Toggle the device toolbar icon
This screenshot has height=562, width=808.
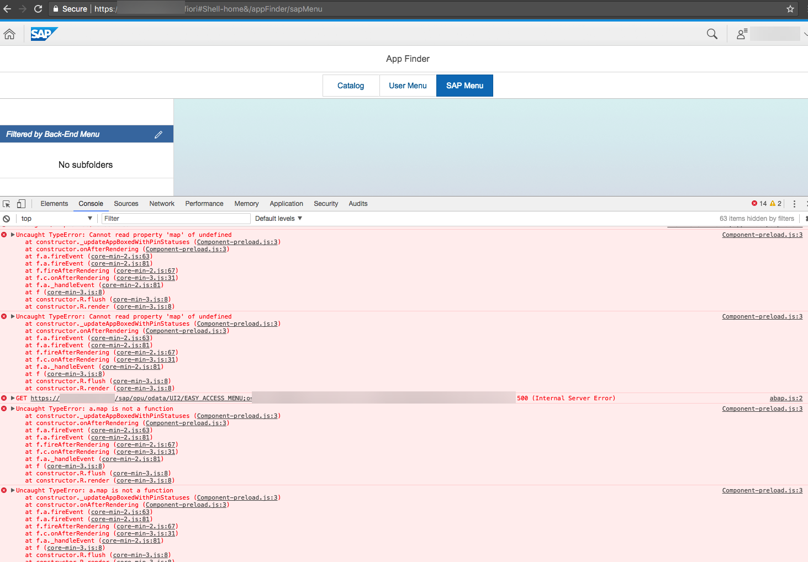(21, 204)
